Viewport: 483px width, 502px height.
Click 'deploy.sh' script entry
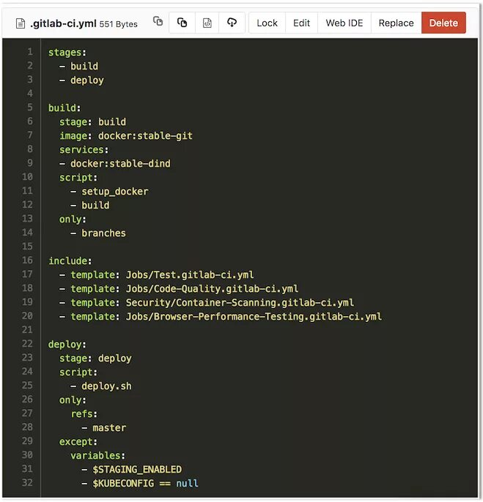(106, 386)
